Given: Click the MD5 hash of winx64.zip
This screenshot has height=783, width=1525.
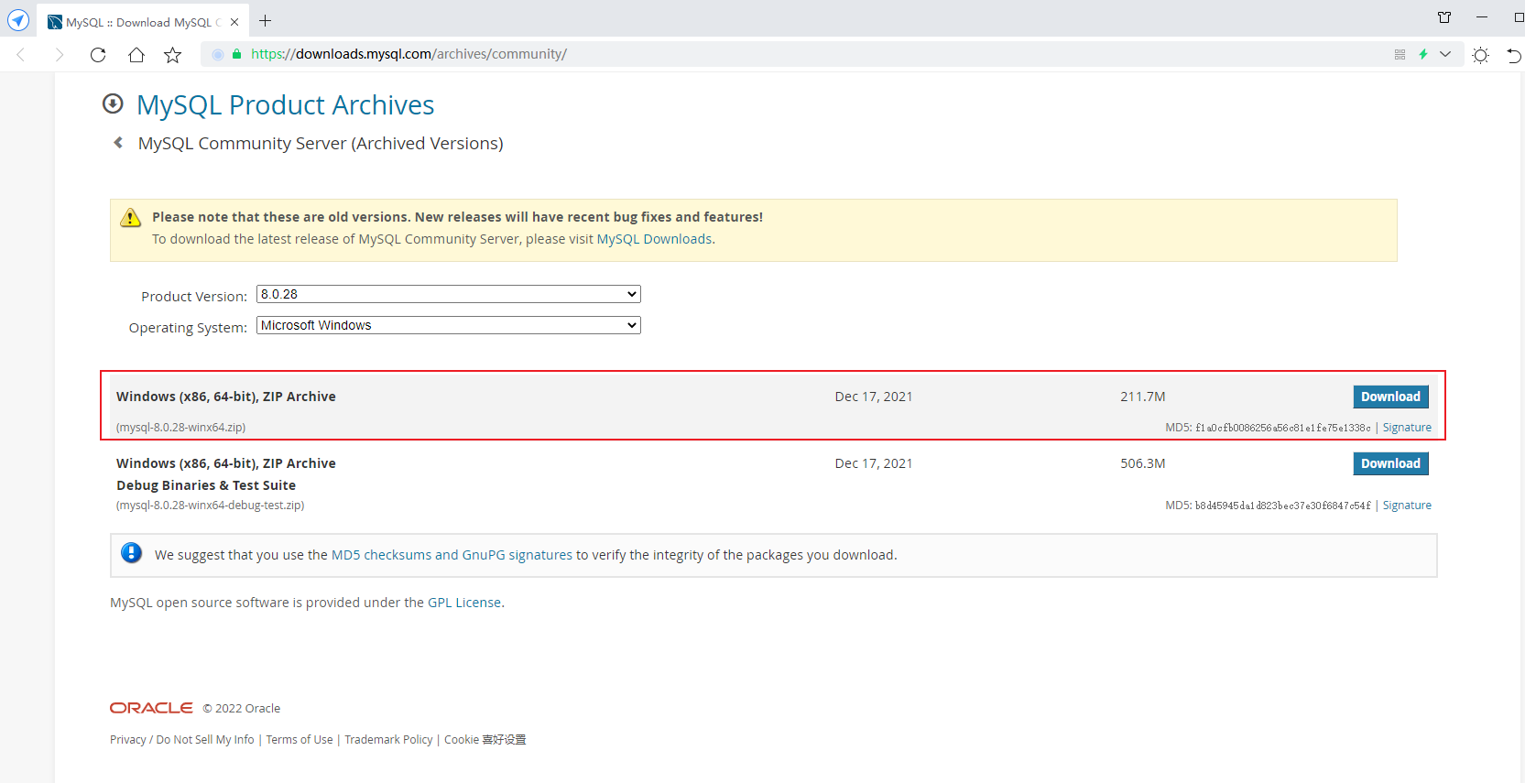Looking at the screenshot, I should [x=1283, y=428].
